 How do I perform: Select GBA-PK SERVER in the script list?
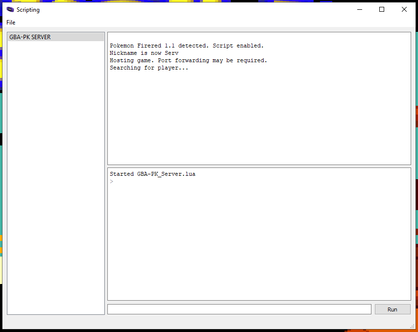pos(55,36)
